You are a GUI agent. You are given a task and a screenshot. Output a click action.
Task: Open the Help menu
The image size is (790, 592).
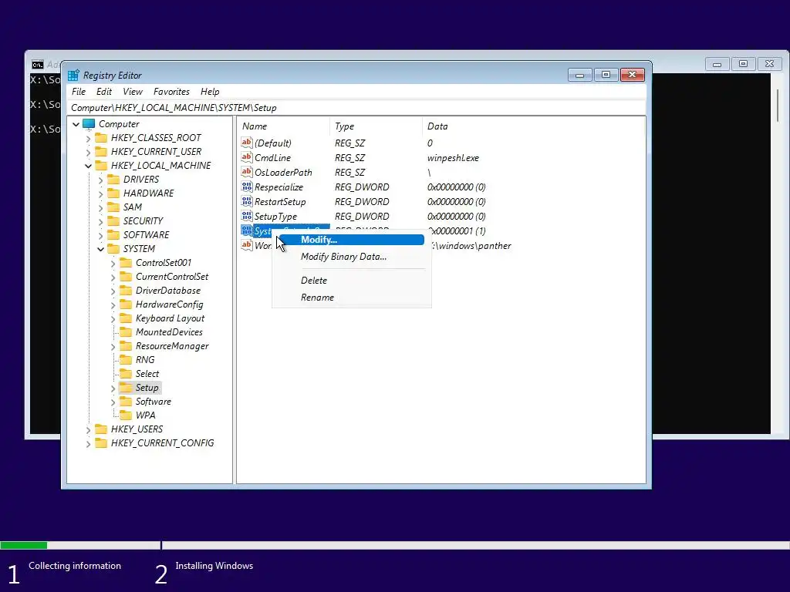pos(210,92)
